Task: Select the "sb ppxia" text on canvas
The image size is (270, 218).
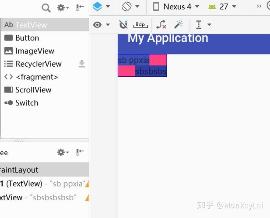Action: [133, 60]
